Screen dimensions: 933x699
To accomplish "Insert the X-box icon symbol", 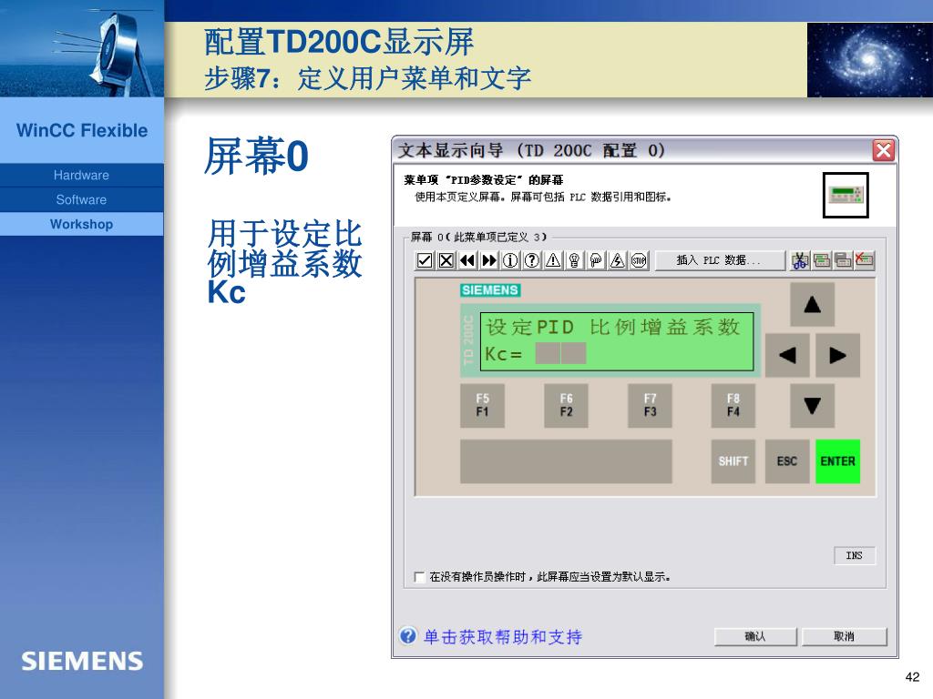I will tap(446, 260).
